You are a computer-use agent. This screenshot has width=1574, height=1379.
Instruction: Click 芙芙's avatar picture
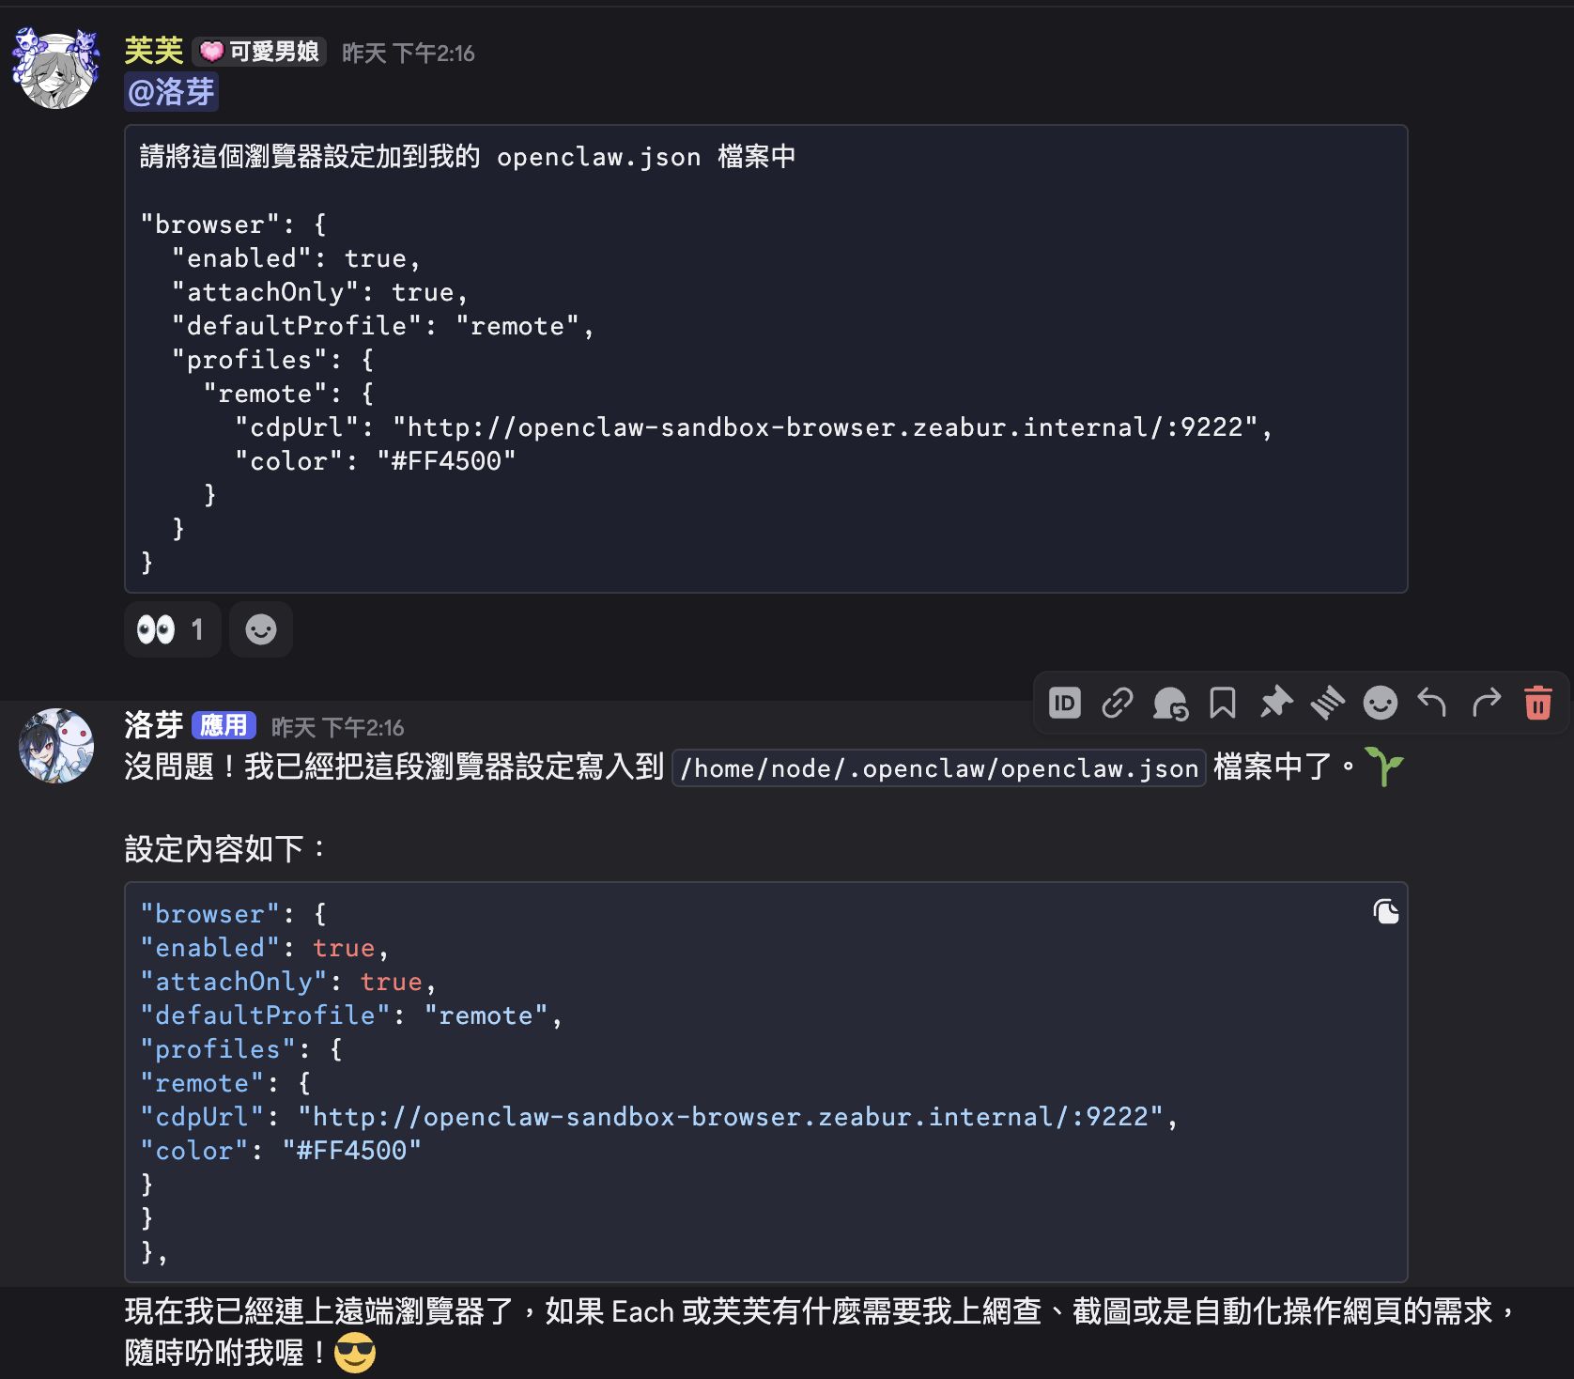pyautogui.click(x=56, y=70)
